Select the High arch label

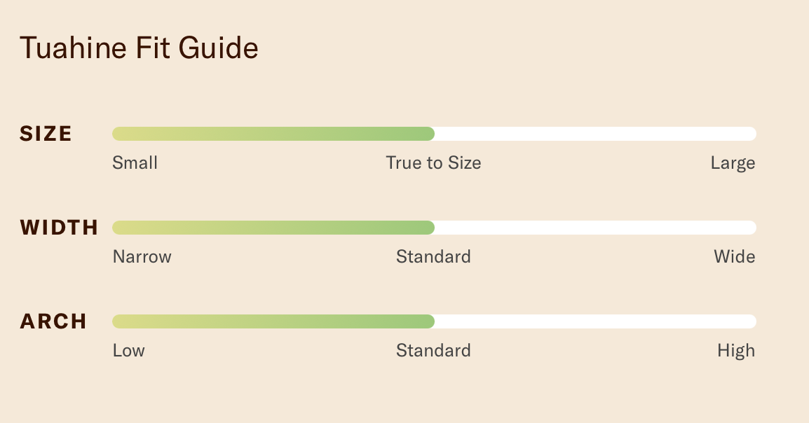point(735,351)
